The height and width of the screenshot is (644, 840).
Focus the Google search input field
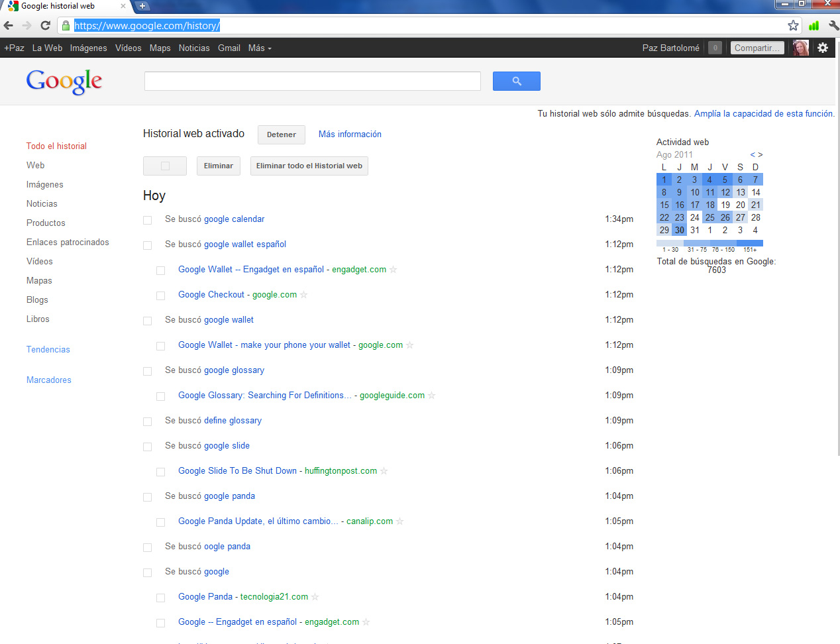313,81
